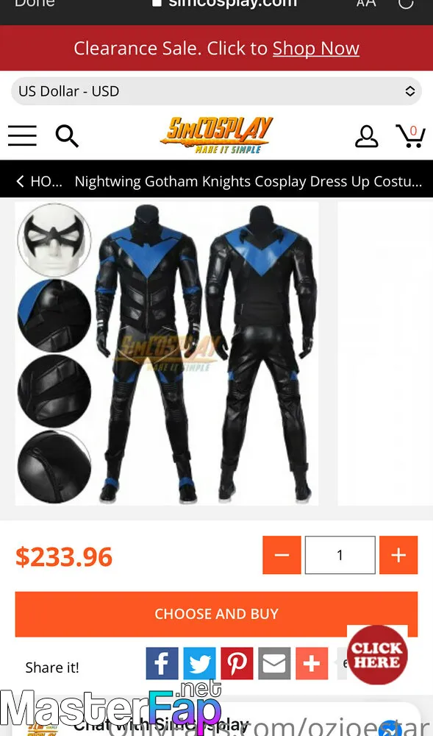This screenshot has height=736, width=433.
Task: Follow the Shop Now clearance link
Action: point(316,49)
